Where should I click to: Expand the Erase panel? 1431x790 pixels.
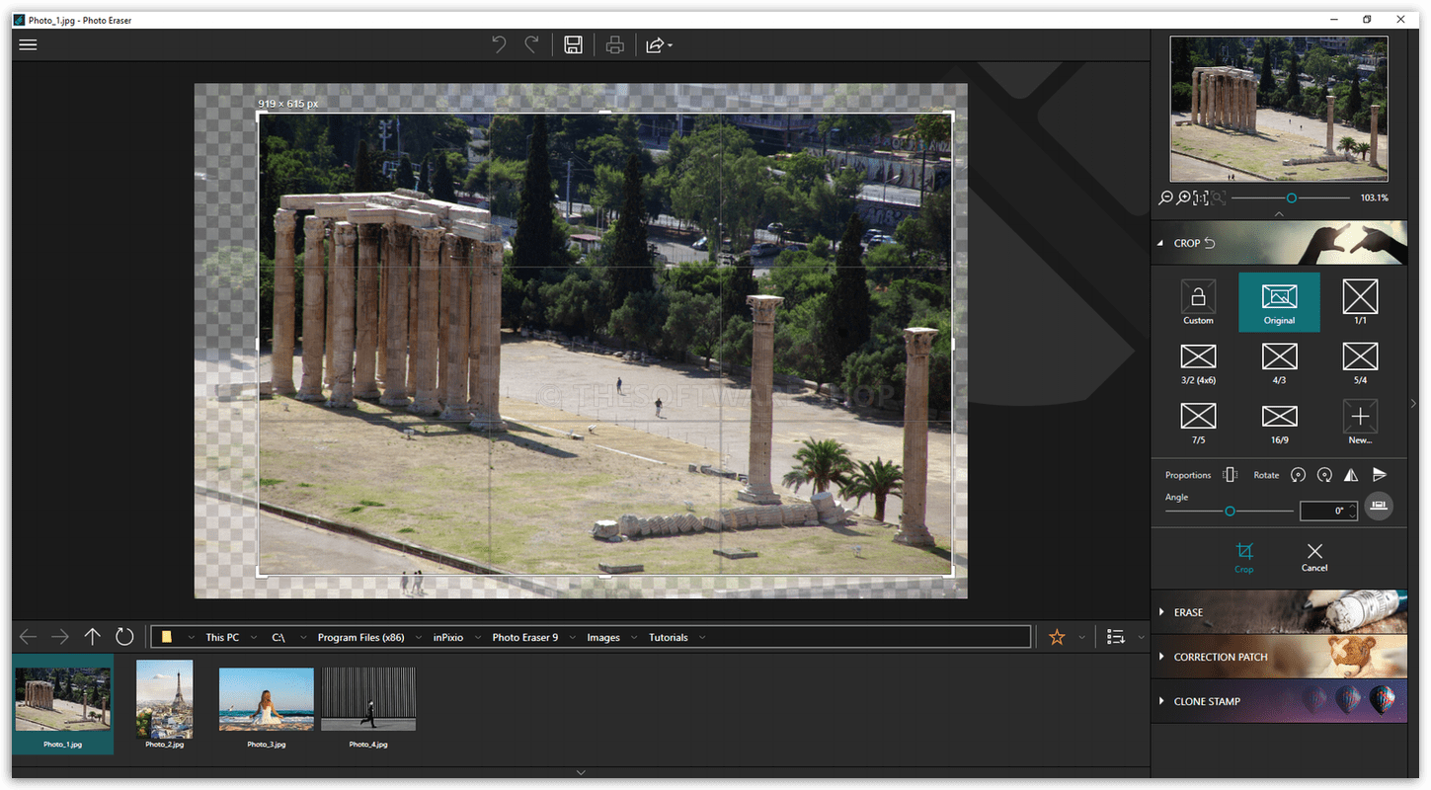(1188, 612)
